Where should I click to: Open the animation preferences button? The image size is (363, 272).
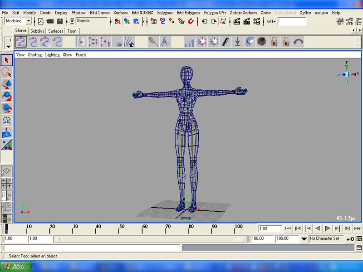click(x=359, y=239)
